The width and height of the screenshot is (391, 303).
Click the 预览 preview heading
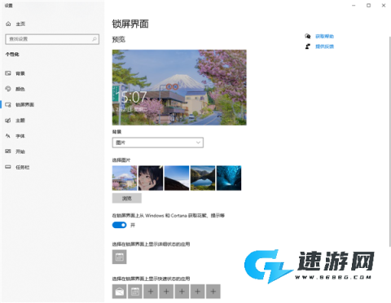point(119,39)
